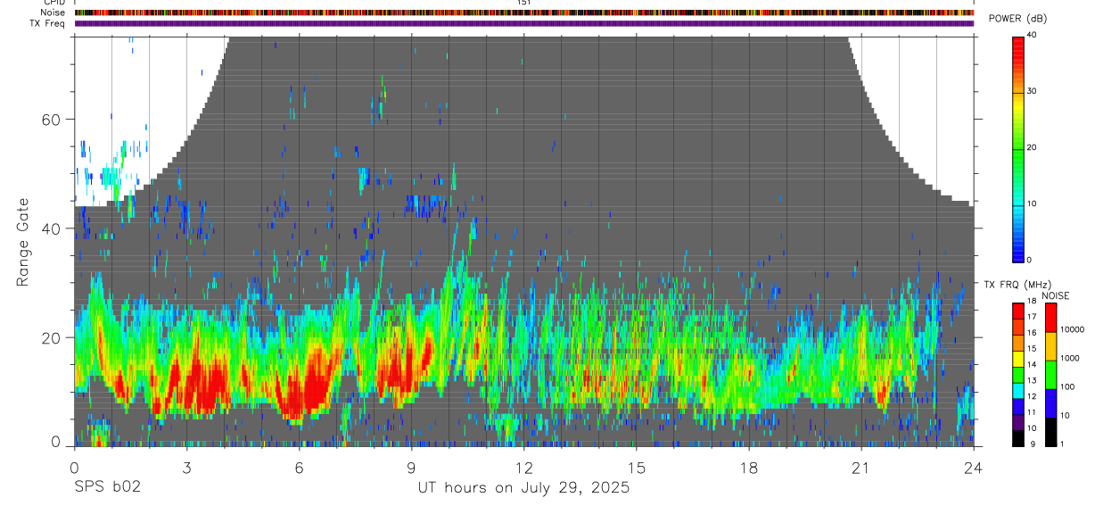Click the Range Gate axis title
The width and height of the screenshot is (1095, 506).
click(23, 242)
